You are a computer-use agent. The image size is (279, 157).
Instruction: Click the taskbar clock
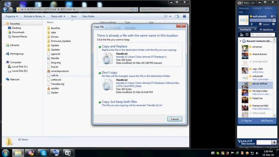coord(269,153)
